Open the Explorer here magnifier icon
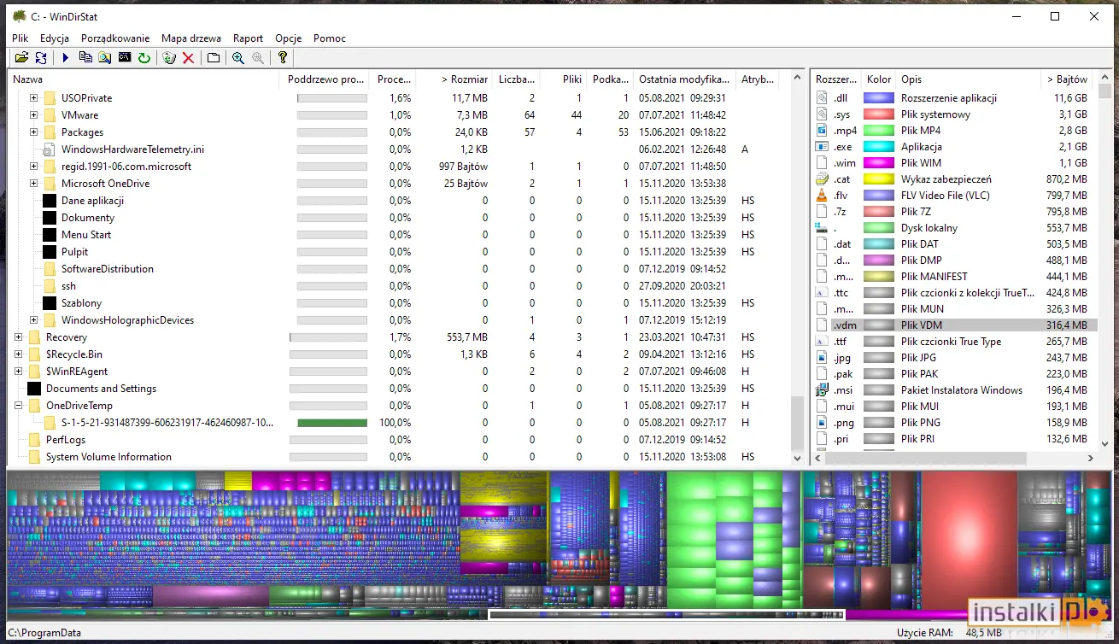 coord(104,57)
